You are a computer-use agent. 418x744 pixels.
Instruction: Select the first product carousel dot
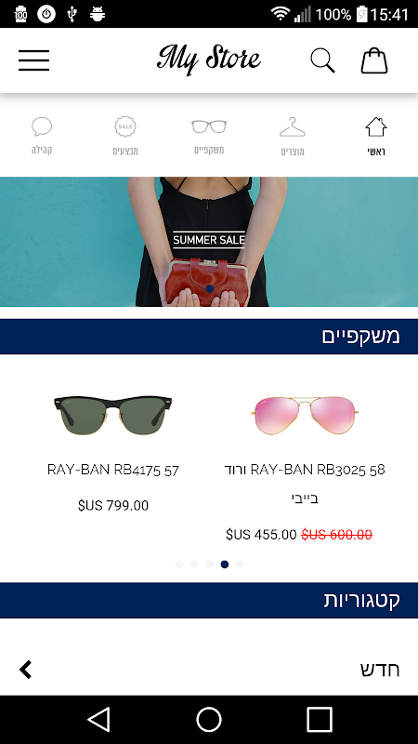(179, 565)
